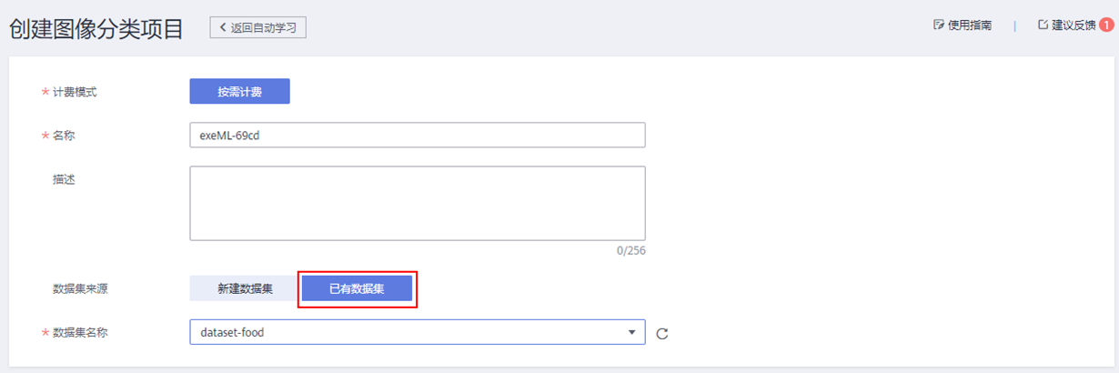Click the 建议反馈 feedback icon

coord(1043,25)
